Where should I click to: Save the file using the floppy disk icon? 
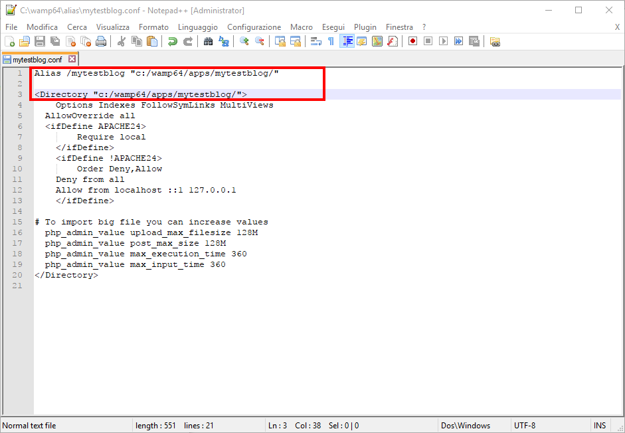coord(40,41)
